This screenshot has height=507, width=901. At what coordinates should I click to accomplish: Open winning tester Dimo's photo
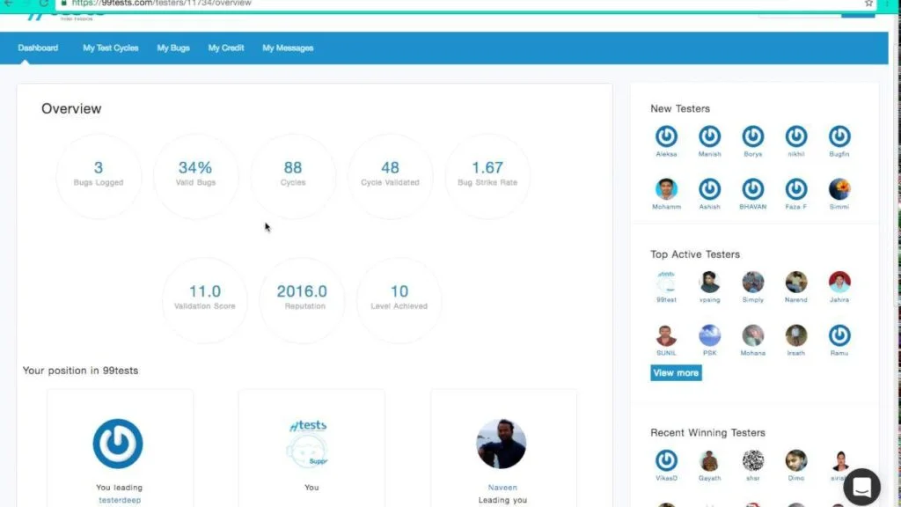[795, 460]
